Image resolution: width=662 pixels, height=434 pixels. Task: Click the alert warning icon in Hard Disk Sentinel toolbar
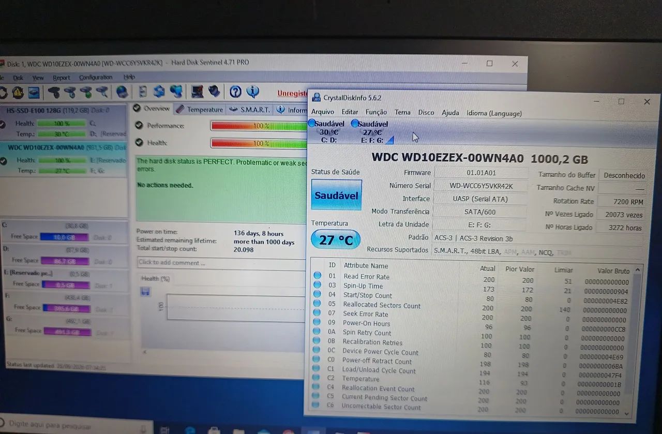[18, 93]
